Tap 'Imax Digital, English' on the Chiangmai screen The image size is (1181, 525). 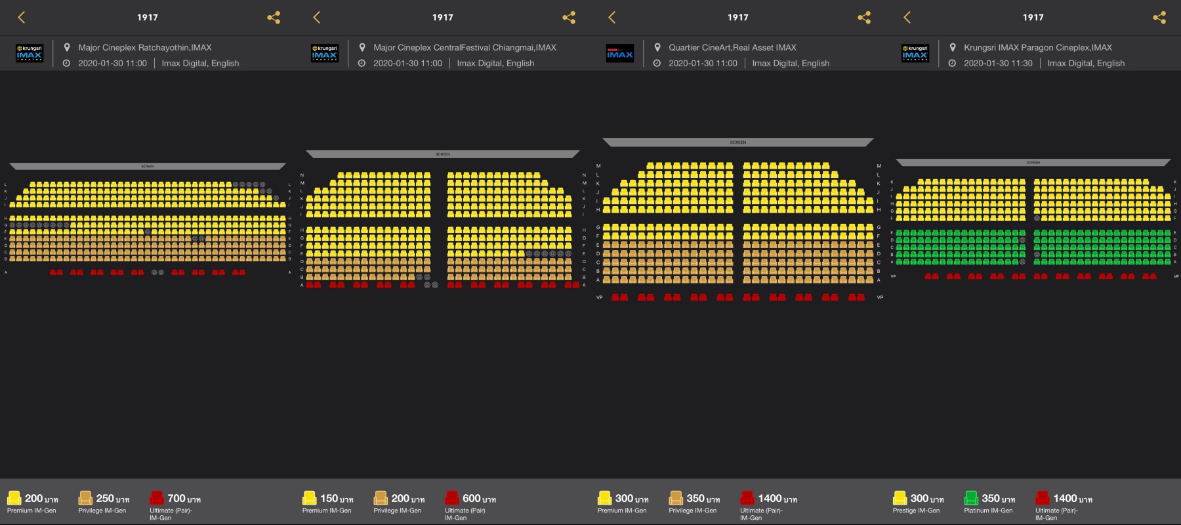[495, 64]
